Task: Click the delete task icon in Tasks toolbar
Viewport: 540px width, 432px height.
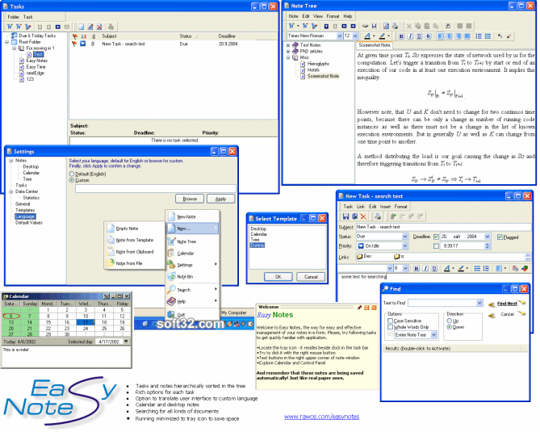Action: tap(99, 27)
